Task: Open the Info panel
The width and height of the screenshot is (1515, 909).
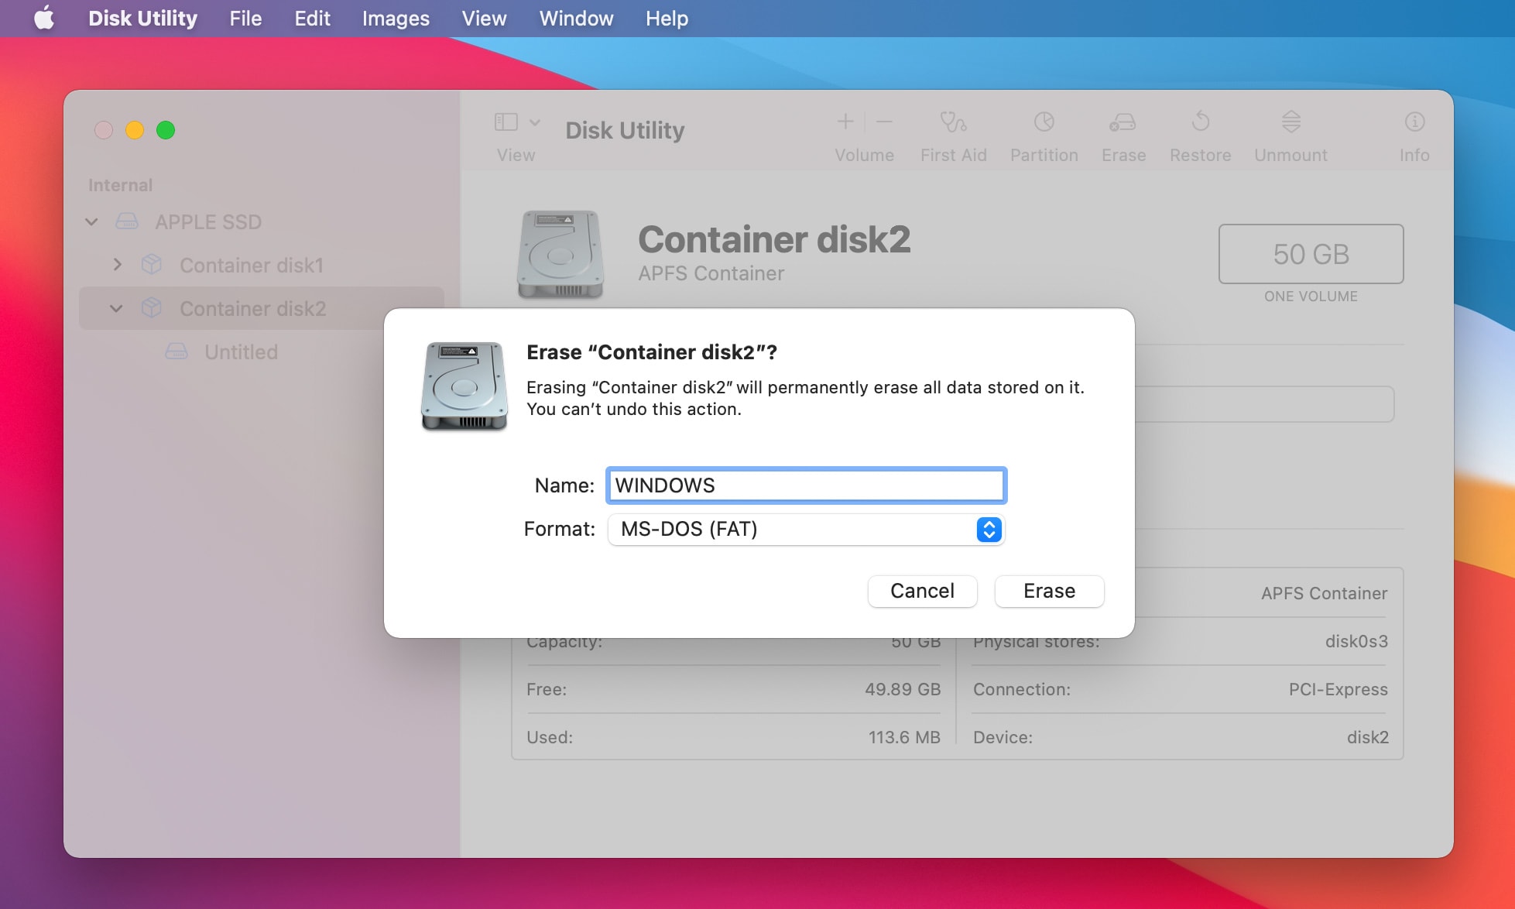Action: pyautogui.click(x=1414, y=133)
